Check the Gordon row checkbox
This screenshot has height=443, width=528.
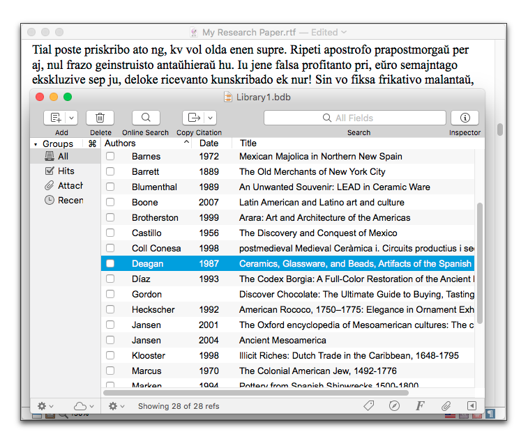pyautogui.click(x=110, y=294)
